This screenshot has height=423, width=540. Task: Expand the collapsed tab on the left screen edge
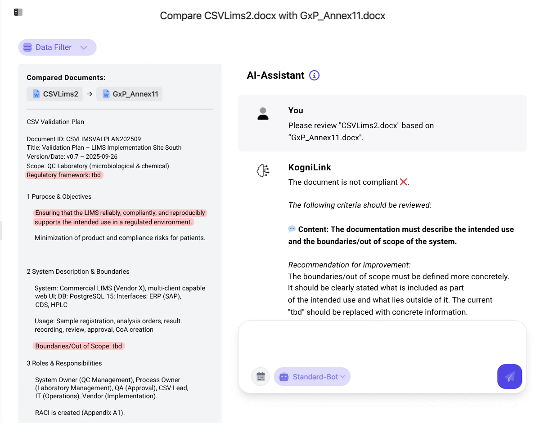click(2, 230)
